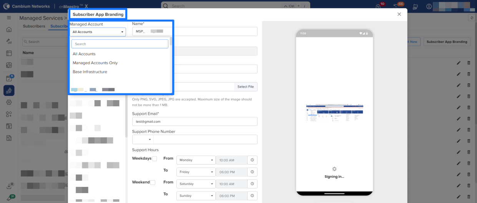Select Base Infrastructure from list
The image size is (477, 203).
tap(90, 72)
